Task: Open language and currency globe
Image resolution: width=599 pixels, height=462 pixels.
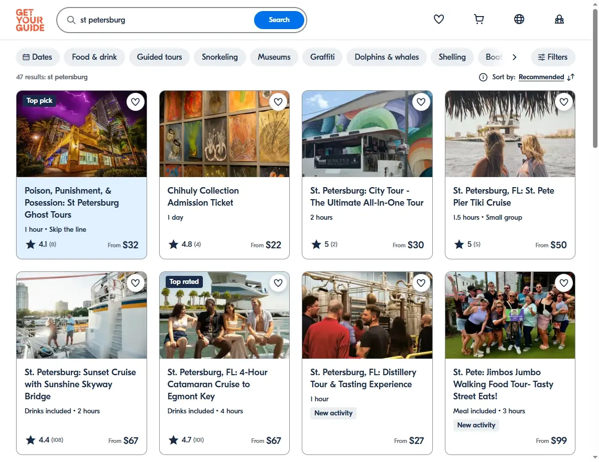Action: pos(519,19)
